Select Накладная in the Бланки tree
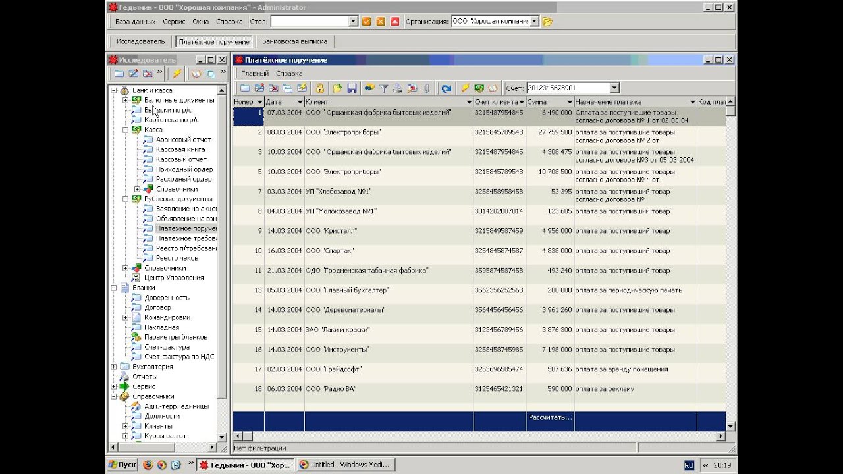The height and width of the screenshot is (474, 843). [161, 327]
